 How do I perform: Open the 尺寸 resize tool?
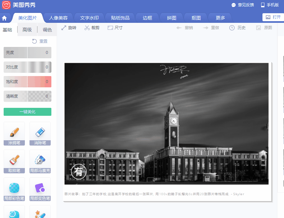pos(114,28)
